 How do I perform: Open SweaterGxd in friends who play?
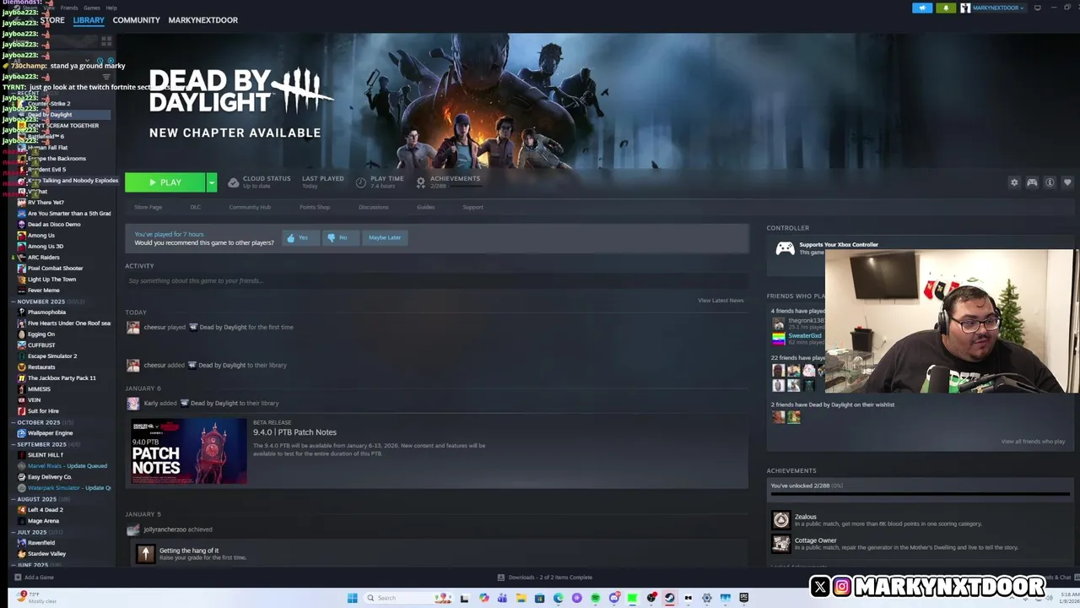(805, 336)
